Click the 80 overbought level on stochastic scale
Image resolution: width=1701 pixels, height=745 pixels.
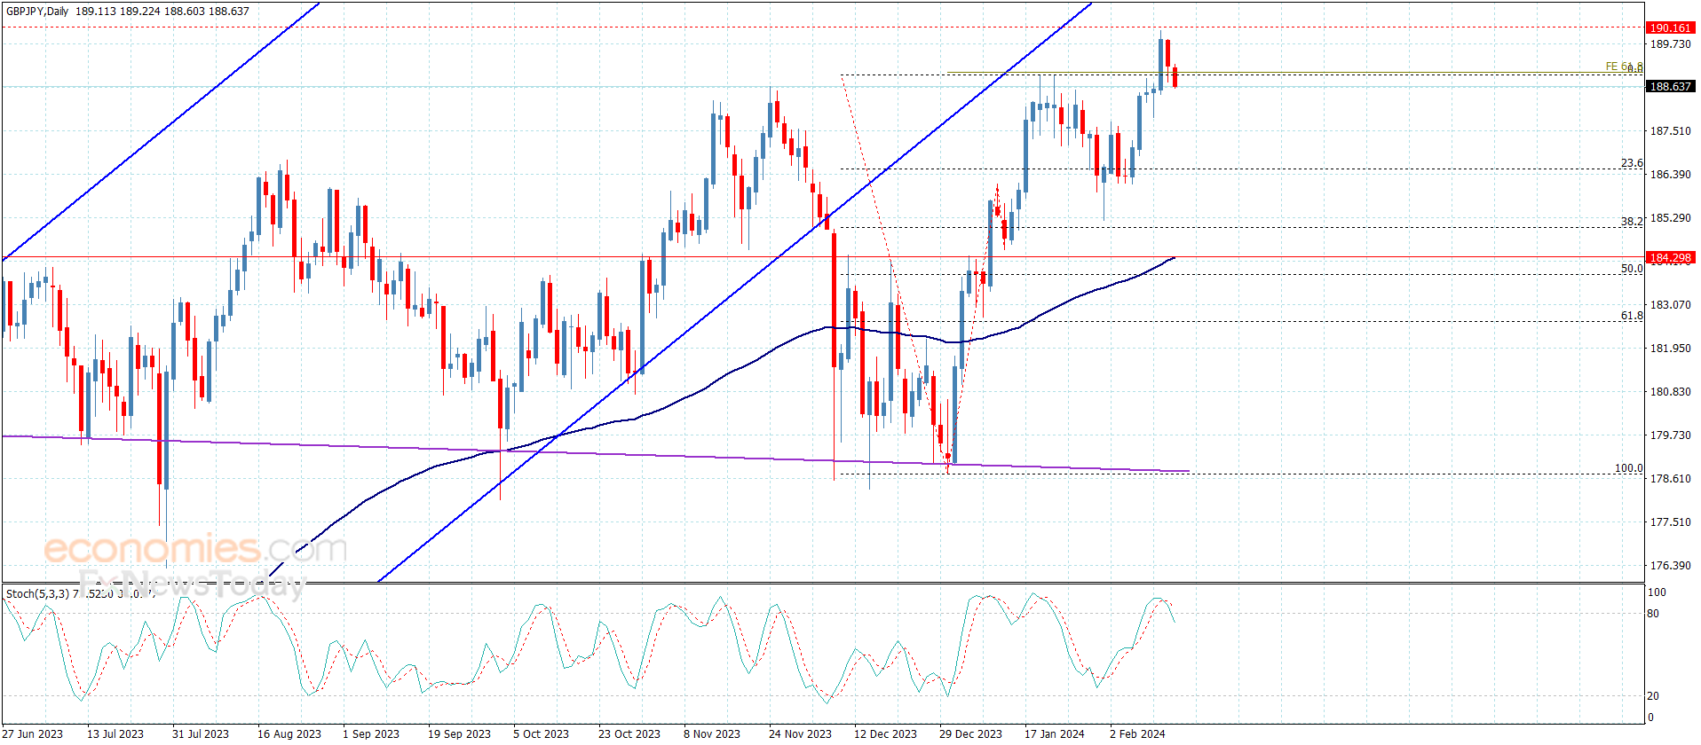coord(1653,614)
